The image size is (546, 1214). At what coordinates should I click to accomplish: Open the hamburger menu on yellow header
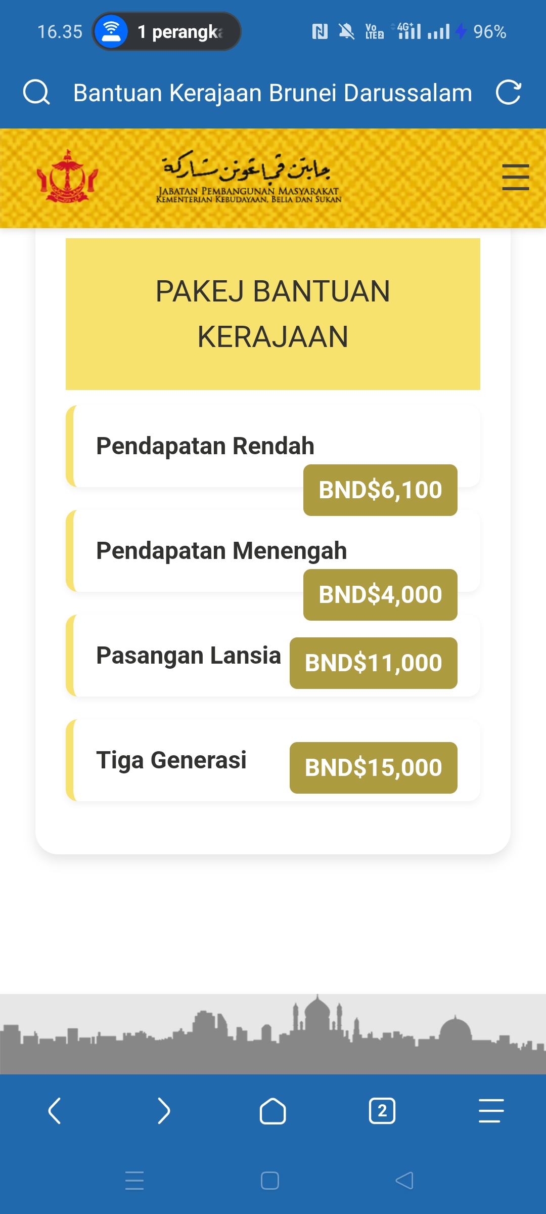click(x=515, y=177)
